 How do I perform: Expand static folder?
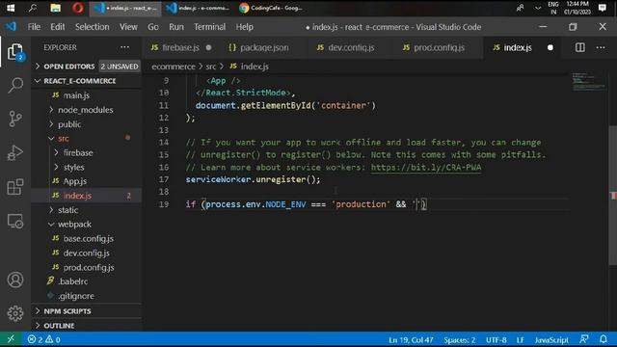pos(86,210)
